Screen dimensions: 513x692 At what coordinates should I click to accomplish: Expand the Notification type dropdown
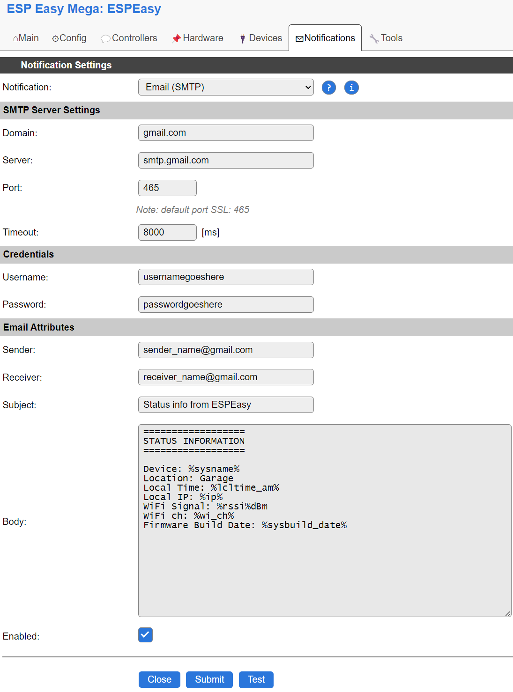pos(226,87)
